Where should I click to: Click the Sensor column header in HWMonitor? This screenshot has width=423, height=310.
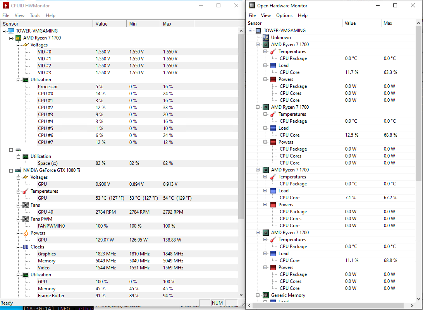[46, 24]
